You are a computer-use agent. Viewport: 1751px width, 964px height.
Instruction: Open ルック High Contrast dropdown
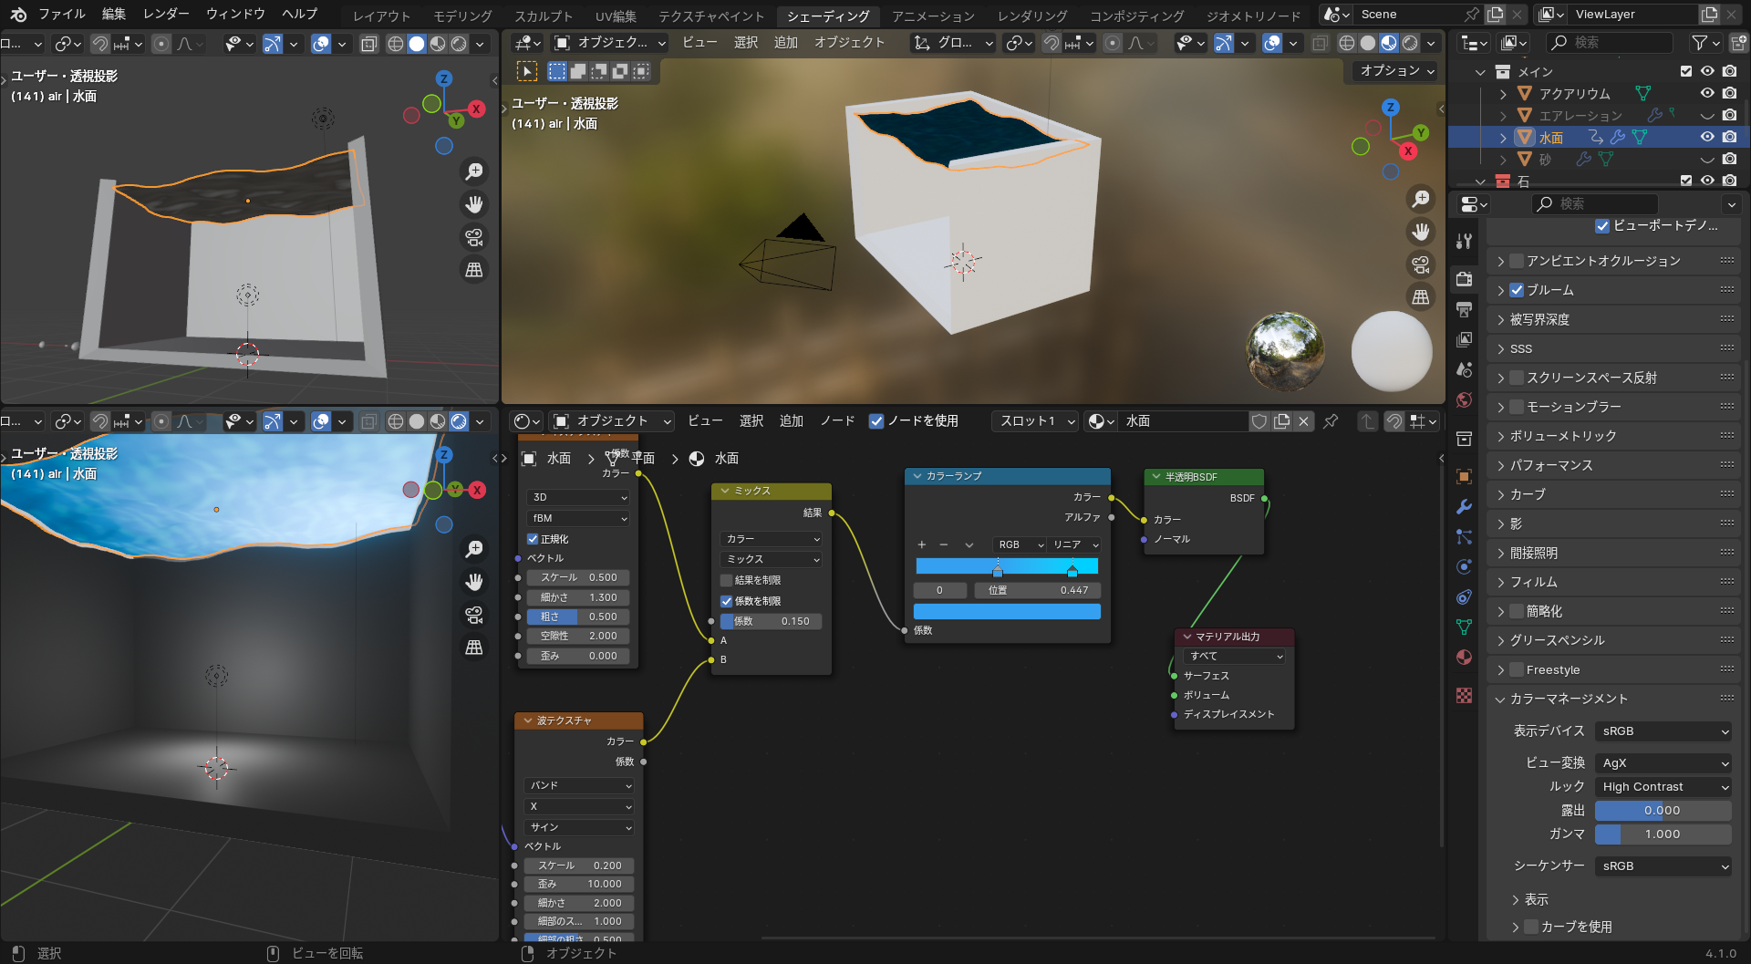coord(1664,786)
